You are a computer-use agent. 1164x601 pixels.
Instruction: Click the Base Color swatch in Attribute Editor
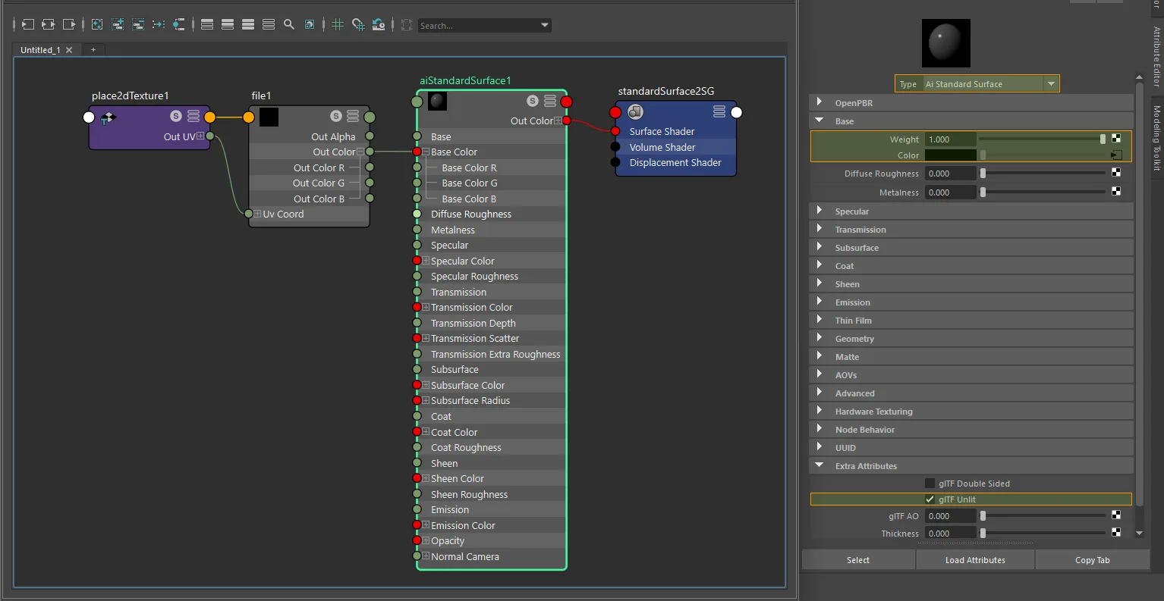click(950, 155)
